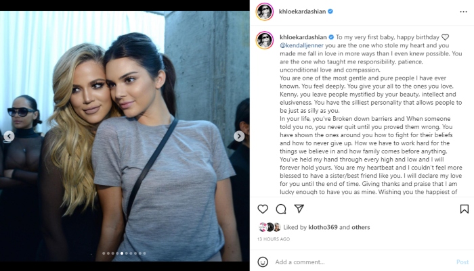474x271 pixels.
Task: Click the liker avatars beside Liked by
Action: 270,227
